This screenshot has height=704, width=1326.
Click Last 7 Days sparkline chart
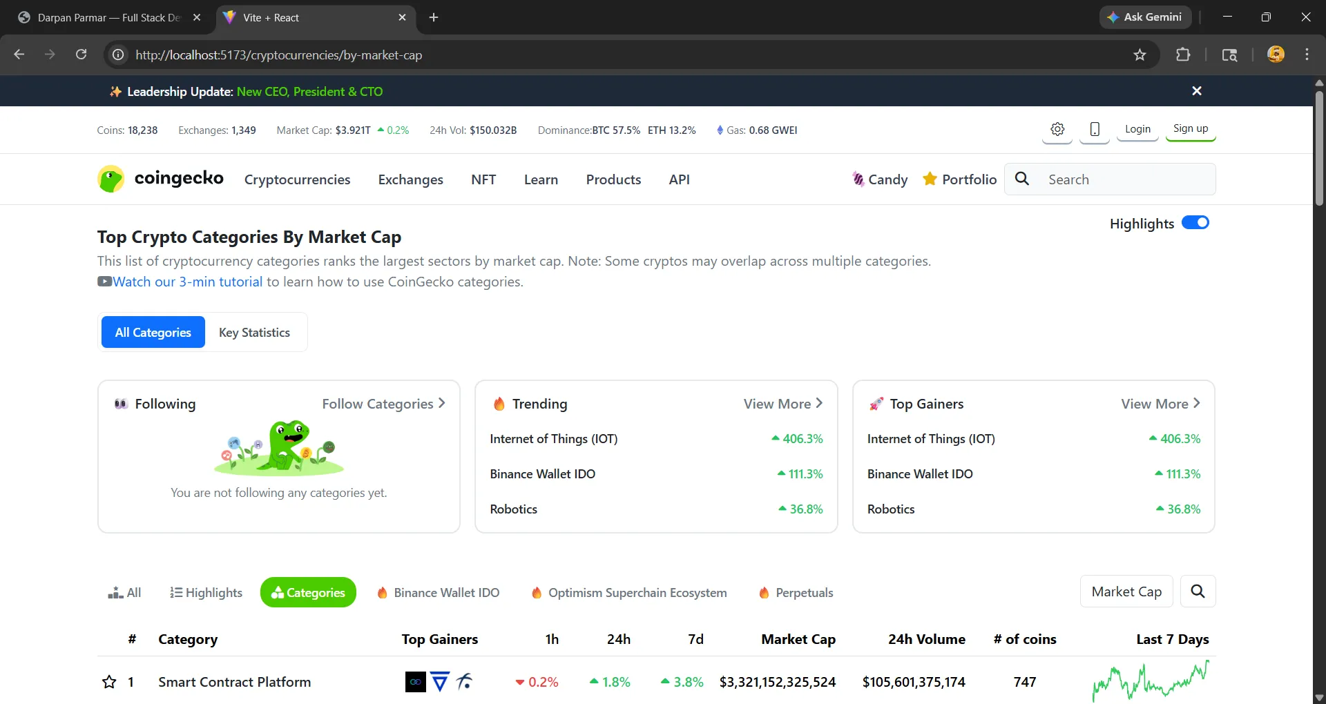[x=1151, y=681]
